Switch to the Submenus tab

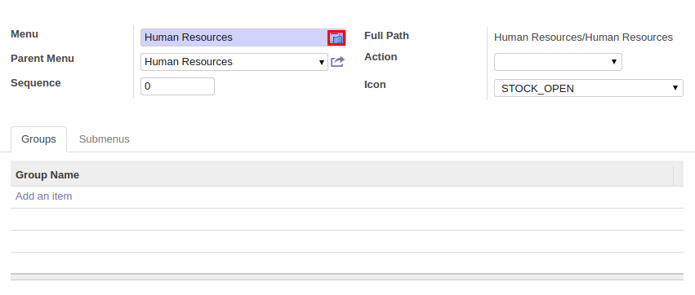[105, 139]
